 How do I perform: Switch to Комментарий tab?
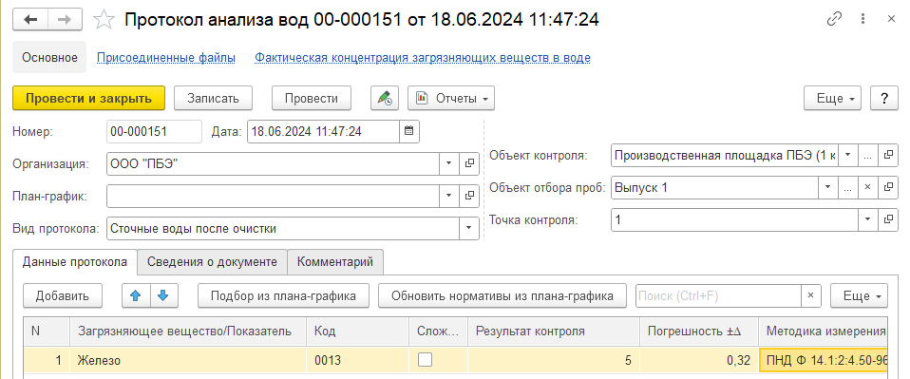pos(335,262)
